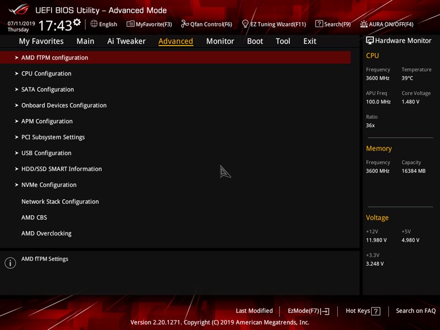This screenshot has width=440, height=330.
Task: Open Search(F9)
Action: click(x=333, y=24)
